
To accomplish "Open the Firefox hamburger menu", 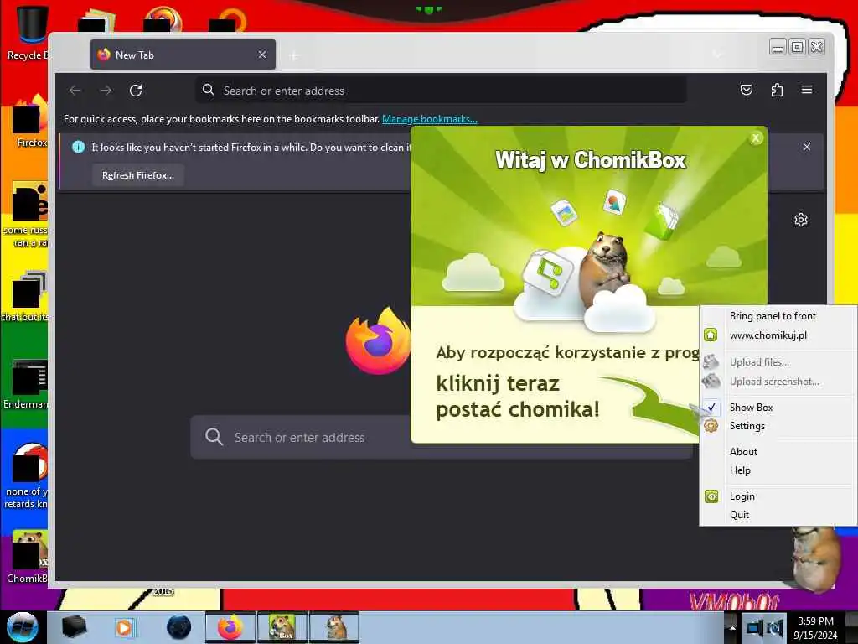I will pos(807,90).
